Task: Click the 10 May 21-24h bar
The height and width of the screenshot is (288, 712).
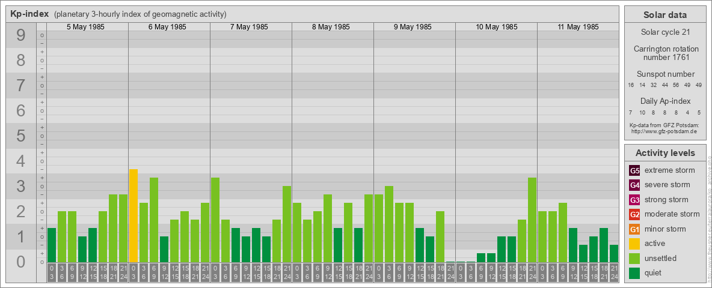Action: point(532,220)
